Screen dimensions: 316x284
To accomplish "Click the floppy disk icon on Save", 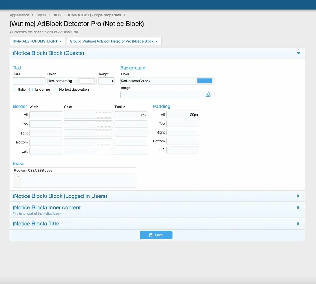I will pyautogui.click(x=151, y=235).
